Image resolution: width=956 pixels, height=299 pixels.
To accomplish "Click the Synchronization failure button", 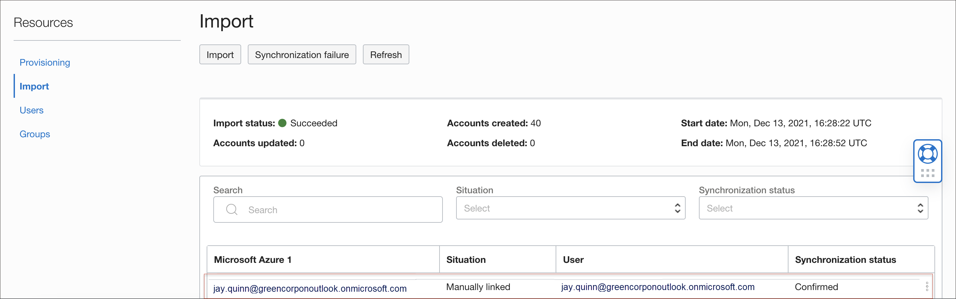I will pos(301,55).
